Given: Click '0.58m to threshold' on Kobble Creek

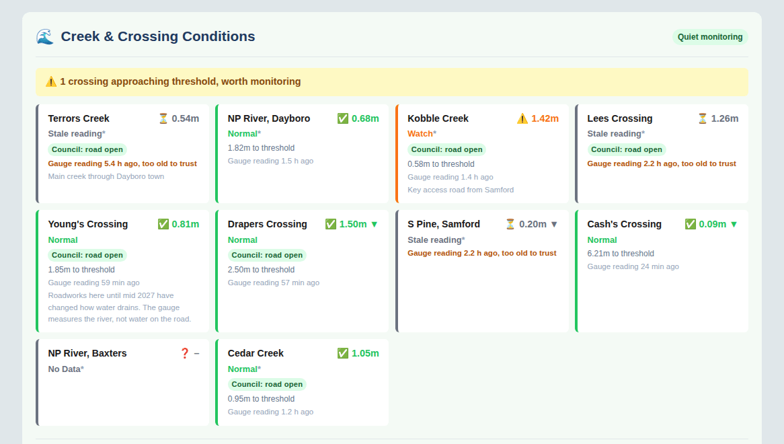Looking at the screenshot, I should [441, 164].
